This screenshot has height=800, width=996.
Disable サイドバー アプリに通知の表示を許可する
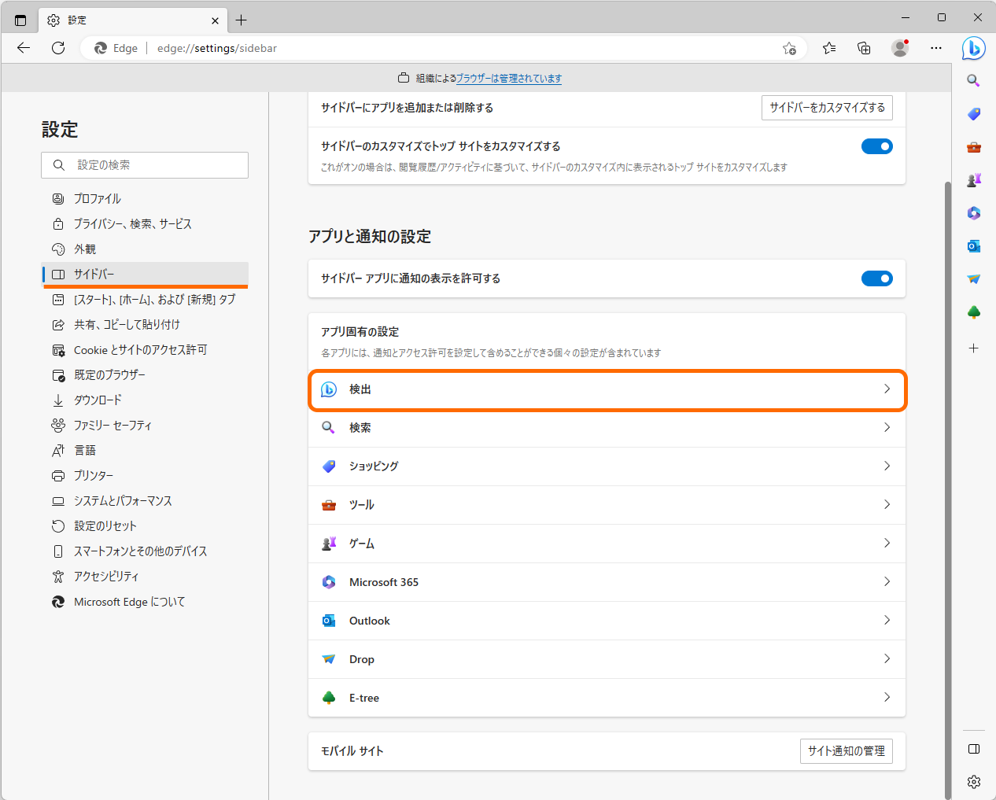[x=876, y=278]
